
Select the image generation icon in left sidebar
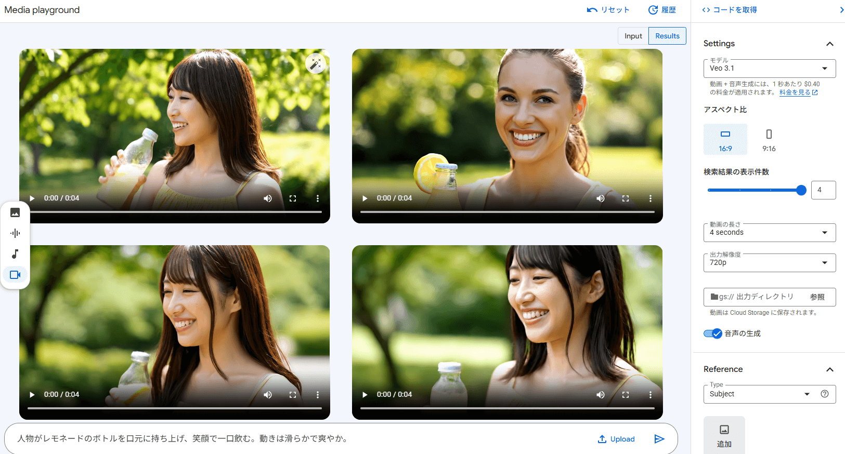(x=15, y=212)
